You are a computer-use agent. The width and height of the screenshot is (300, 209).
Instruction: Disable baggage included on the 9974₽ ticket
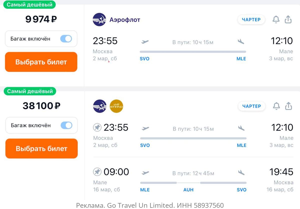[66, 39]
